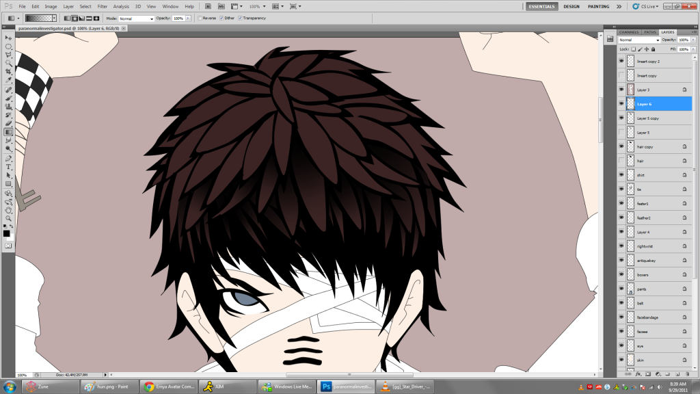Click the lock transparent pixels icon
Screen dimensions: 700x394
tap(634, 49)
